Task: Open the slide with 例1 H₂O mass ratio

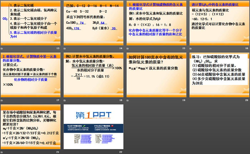Action: click(x=156, y=23)
